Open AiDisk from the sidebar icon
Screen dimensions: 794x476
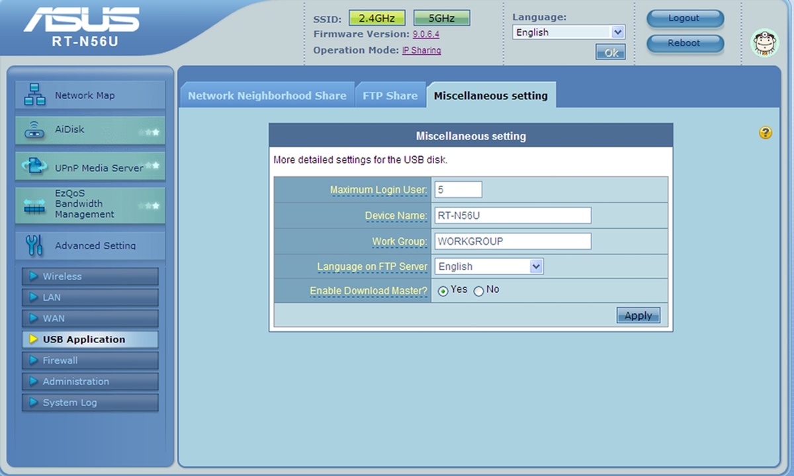[x=34, y=131]
